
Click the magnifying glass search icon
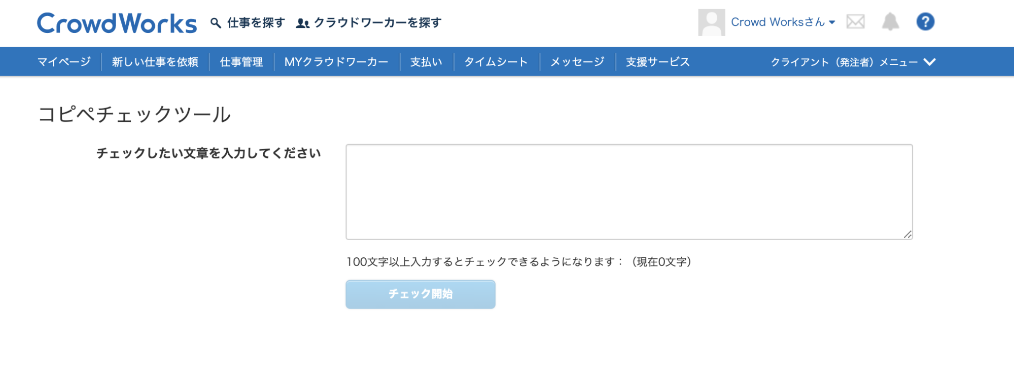tap(216, 23)
